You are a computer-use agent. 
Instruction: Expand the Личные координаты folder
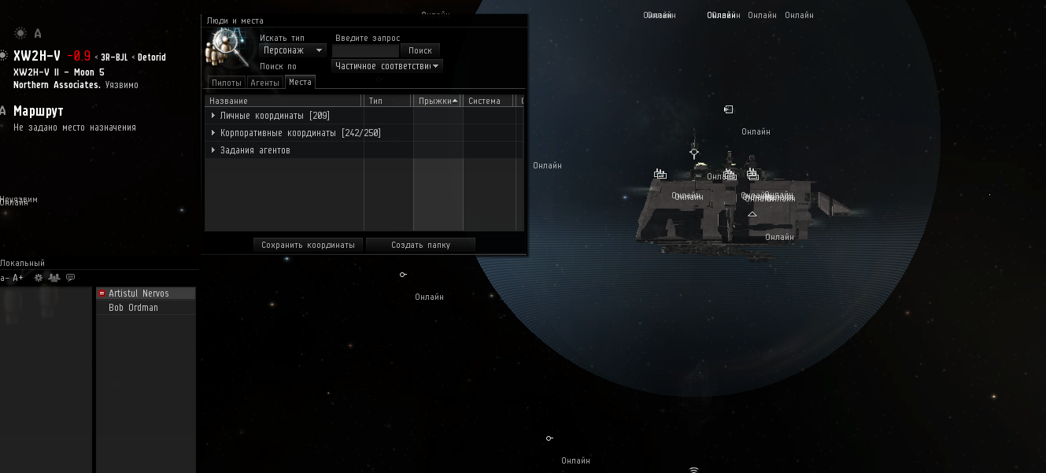click(x=213, y=116)
